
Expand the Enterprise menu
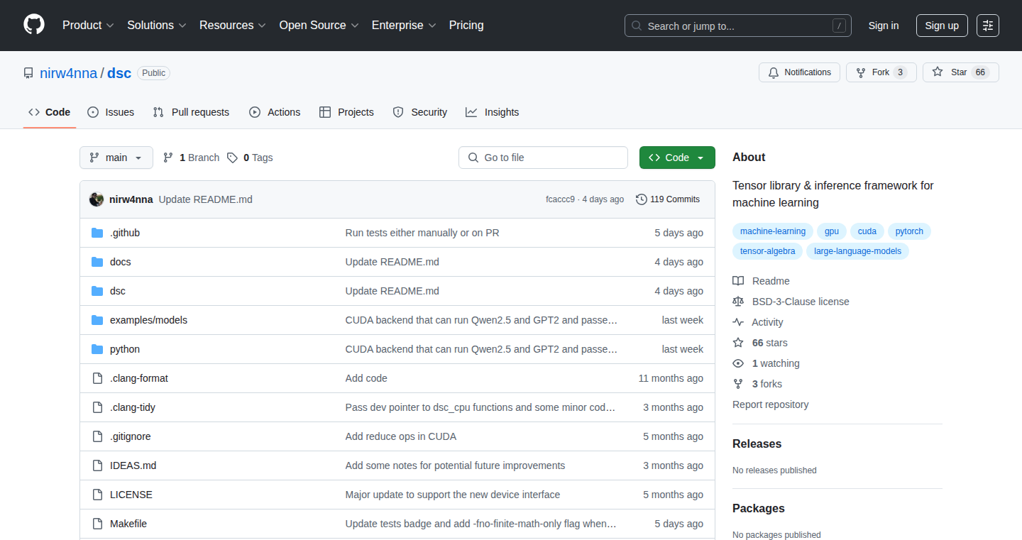coord(404,25)
